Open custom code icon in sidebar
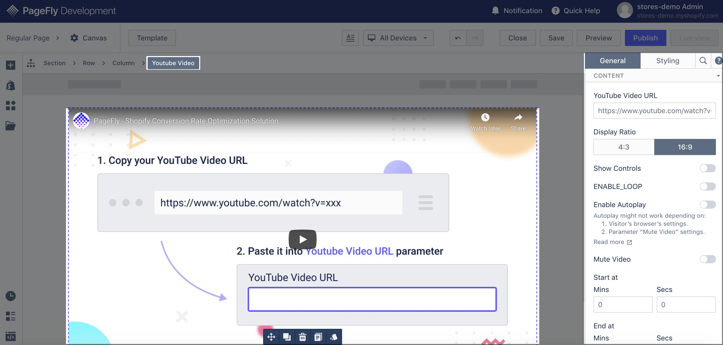Screen dimensions: 723x345 [x=11, y=336]
